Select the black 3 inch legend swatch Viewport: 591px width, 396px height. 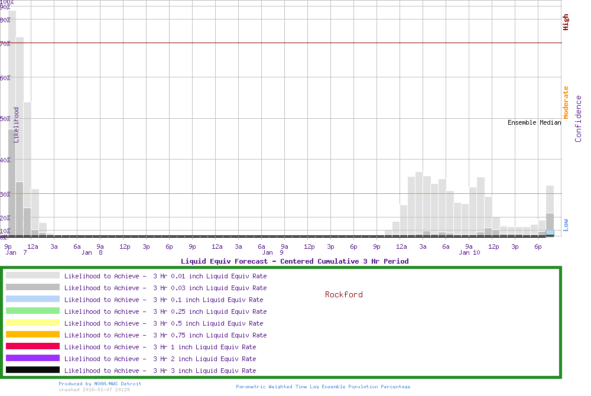click(33, 370)
